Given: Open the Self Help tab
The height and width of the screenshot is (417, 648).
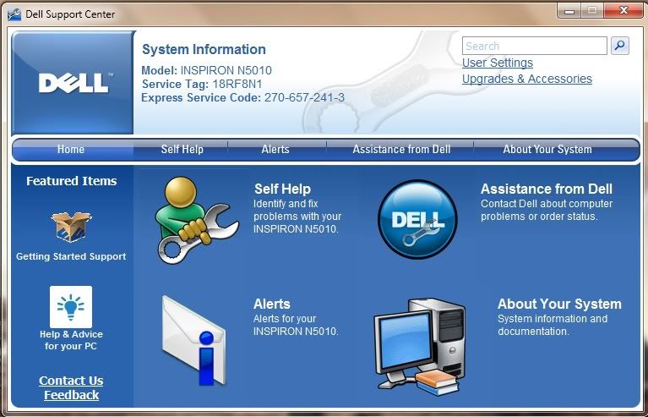Looking at the screenshot, I should [182, 150].
